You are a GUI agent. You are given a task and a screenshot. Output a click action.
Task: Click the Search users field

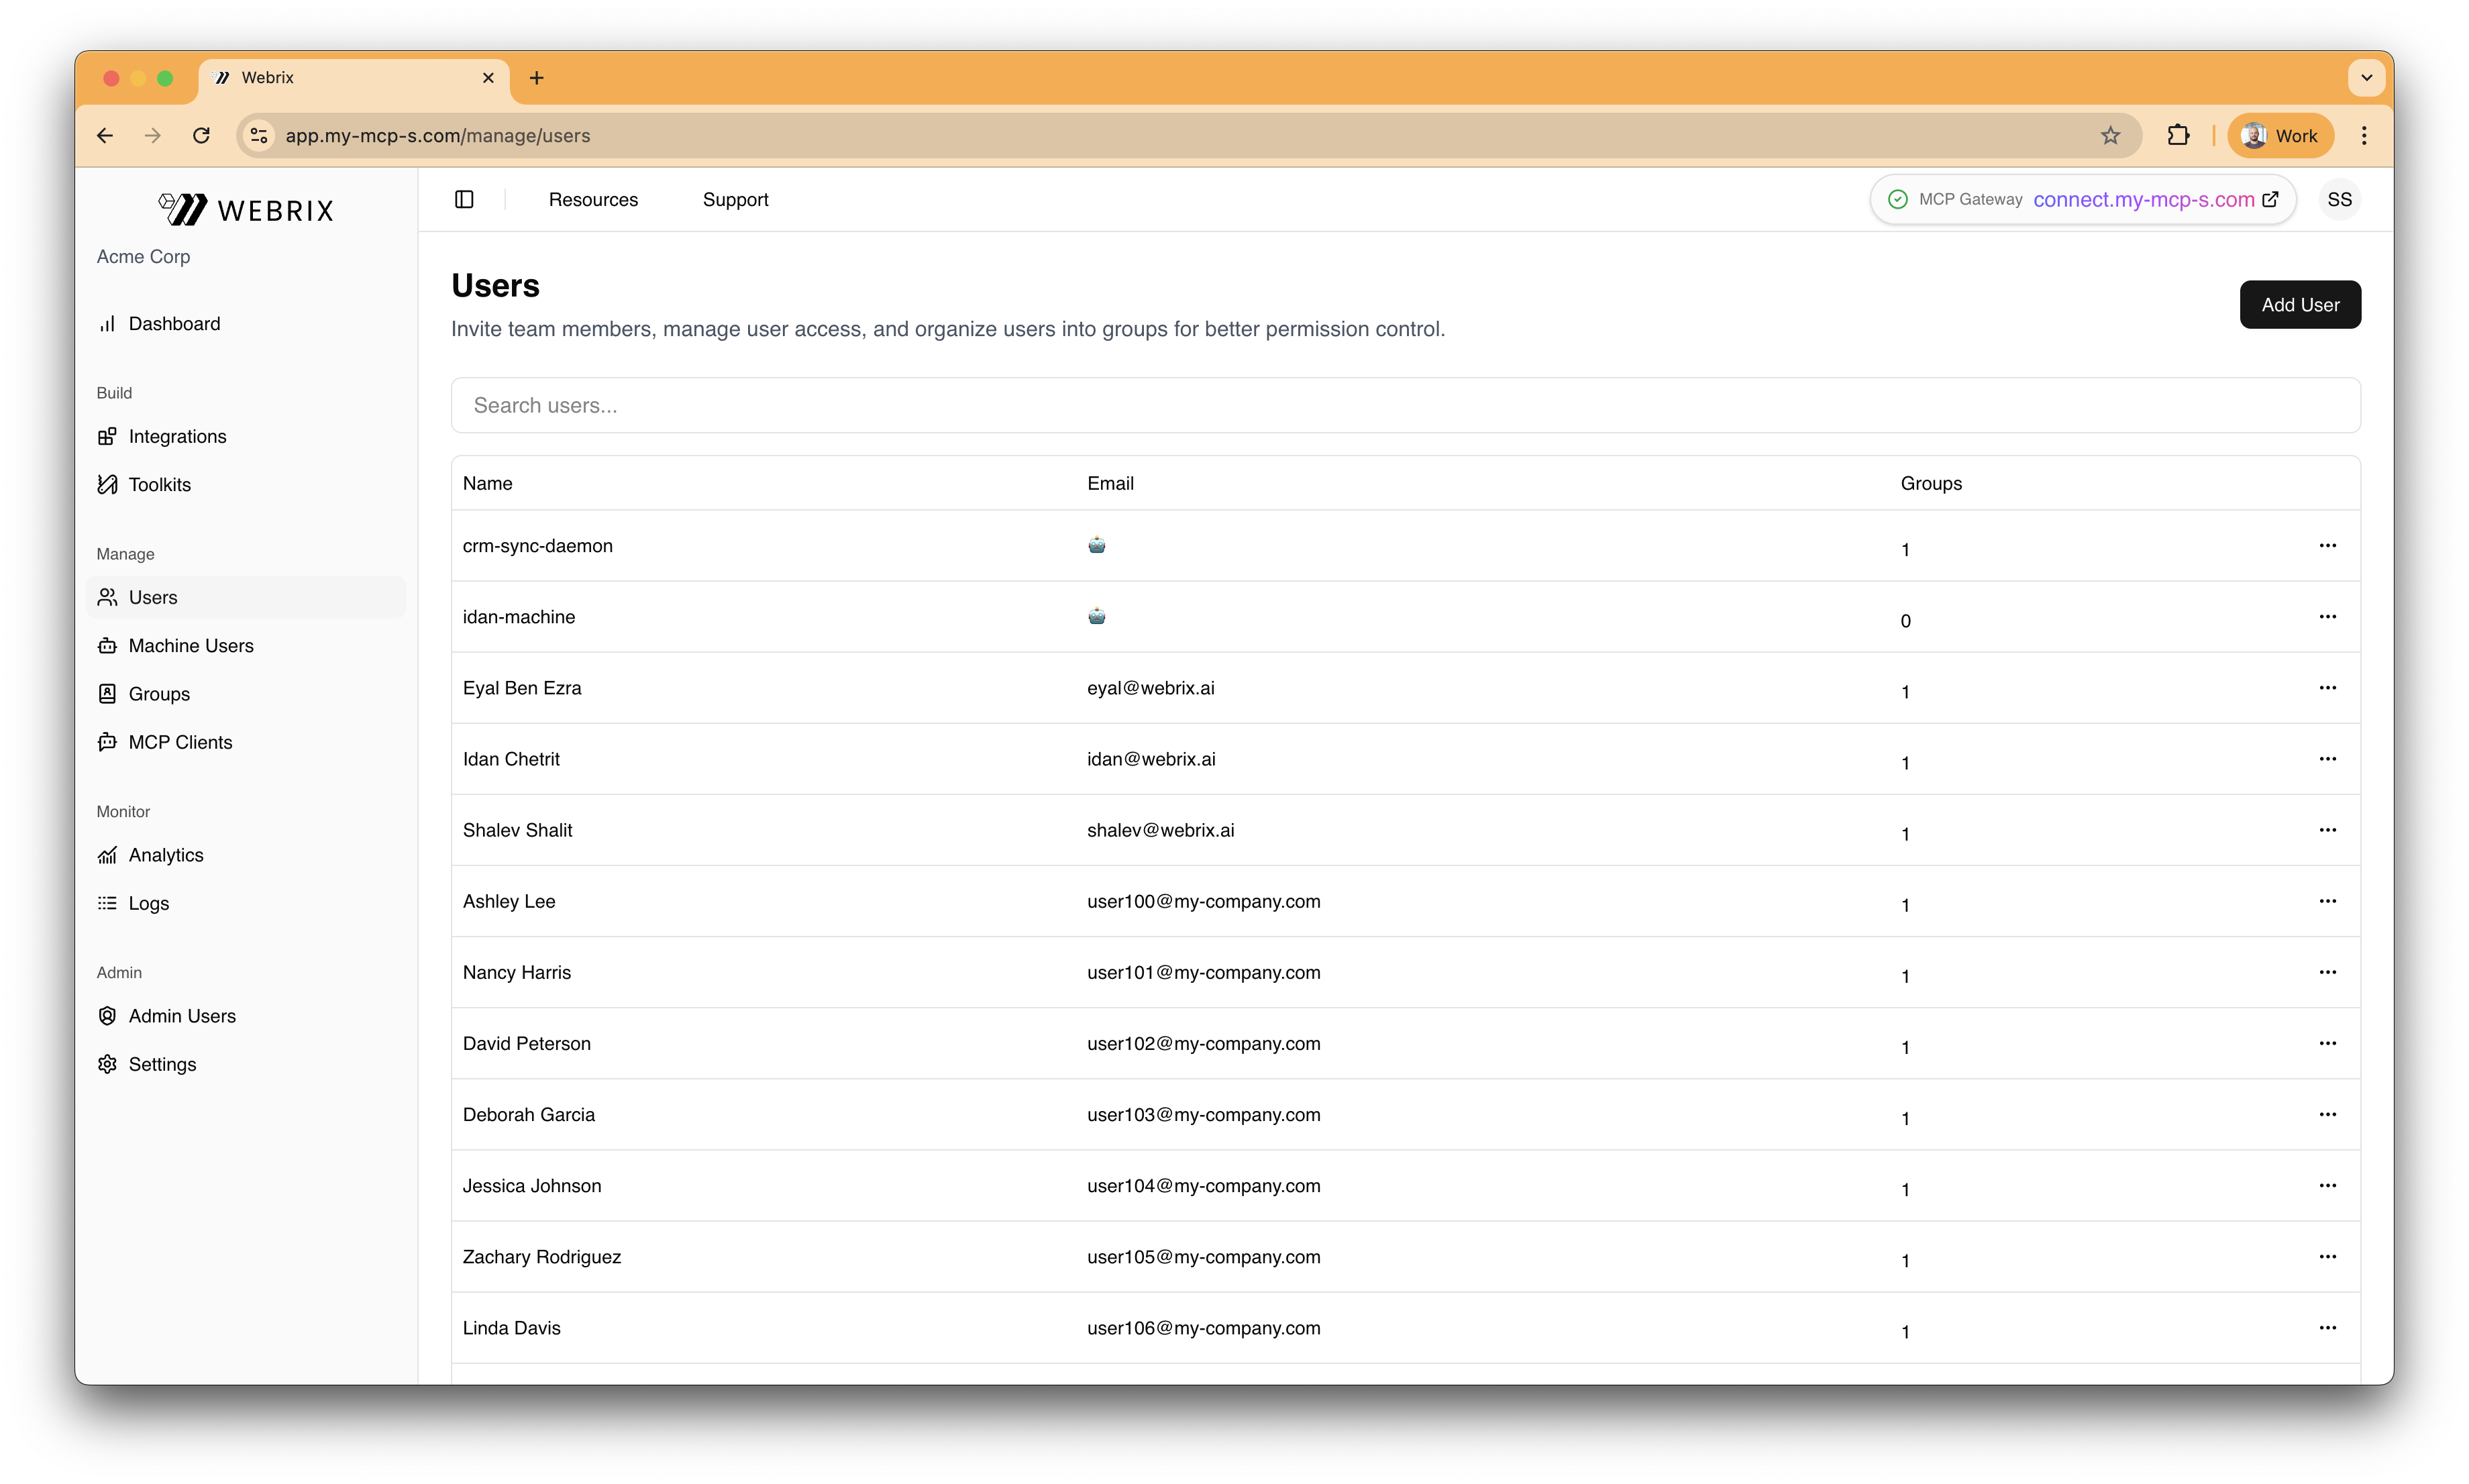[1405, 405]
